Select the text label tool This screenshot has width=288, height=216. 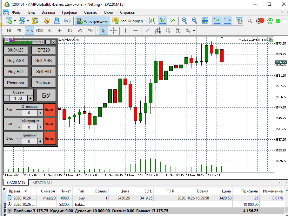178,31
